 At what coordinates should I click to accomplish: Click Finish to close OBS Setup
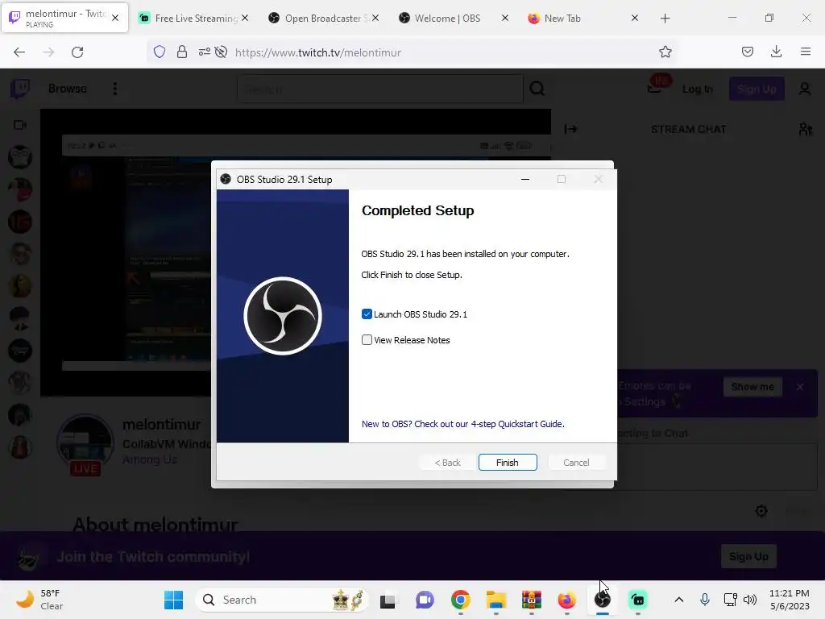pyautogui.click(x=508, y=462)
